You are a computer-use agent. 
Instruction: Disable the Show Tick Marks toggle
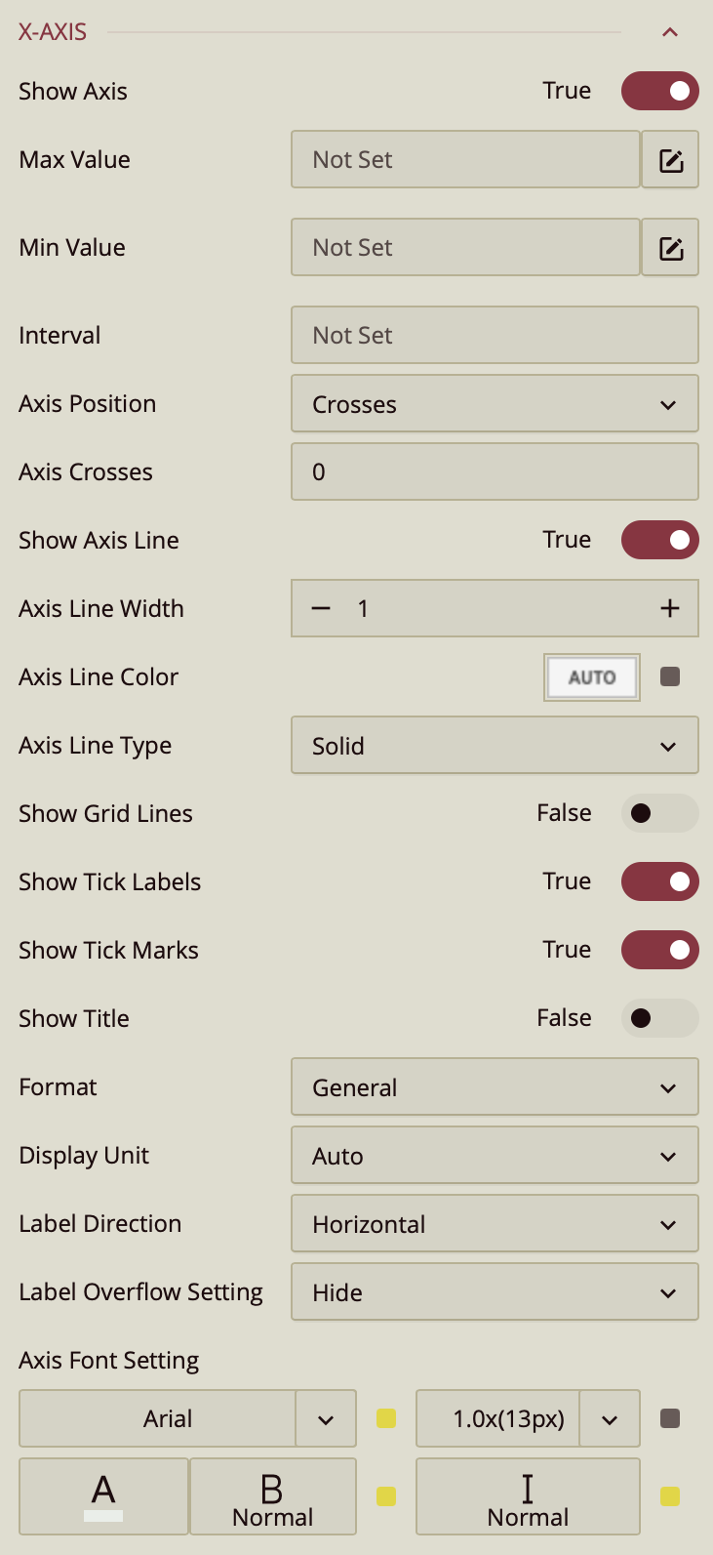660,950
